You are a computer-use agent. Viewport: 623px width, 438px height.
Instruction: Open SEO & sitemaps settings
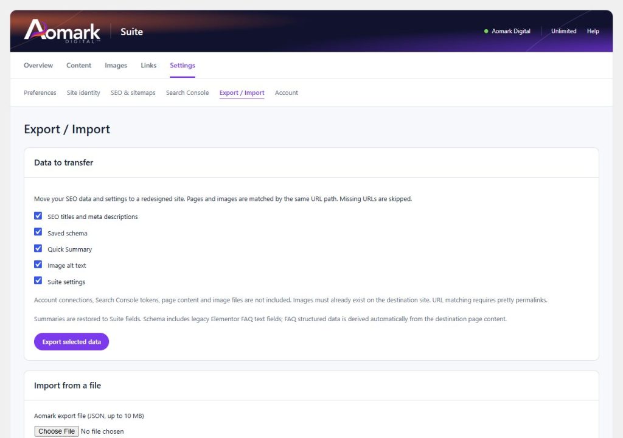tap(133, 92)
